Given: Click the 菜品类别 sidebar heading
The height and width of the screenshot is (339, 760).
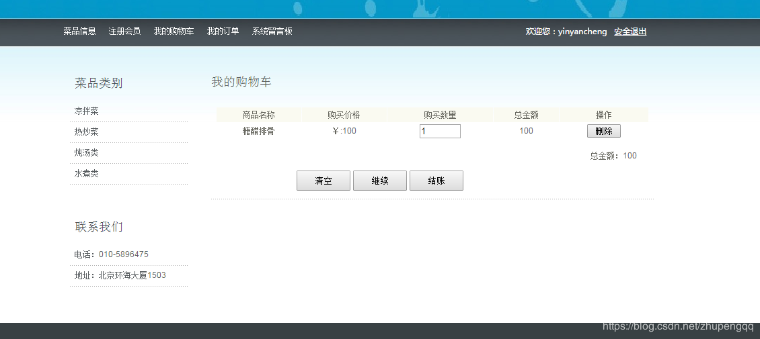Looking at the screenshot, I should coord(98,83).
